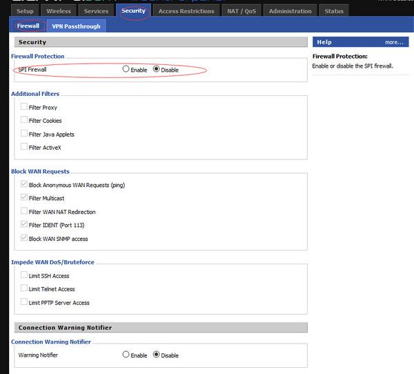Image resolution: width=414 pixels, height=374 pixels.
Task: Open the NAT / QoS tab
Action: pos(241,11)
